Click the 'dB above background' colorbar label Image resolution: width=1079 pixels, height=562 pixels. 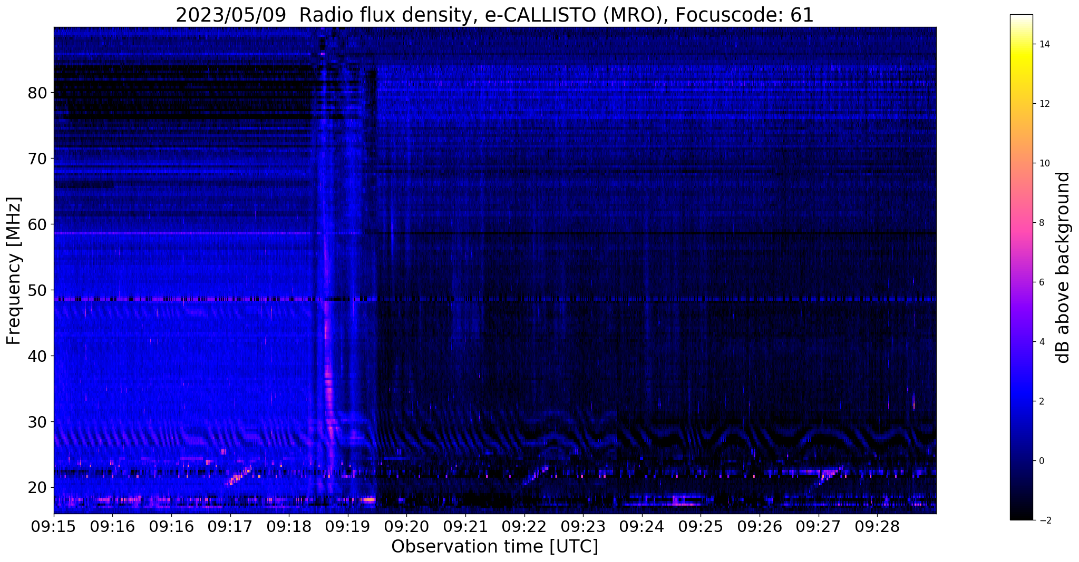click(x=1063, y=268)
